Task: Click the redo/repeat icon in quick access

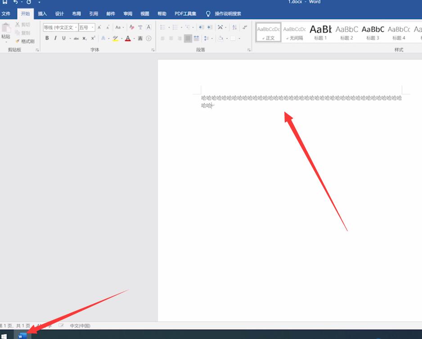Action: click(28, 2)
